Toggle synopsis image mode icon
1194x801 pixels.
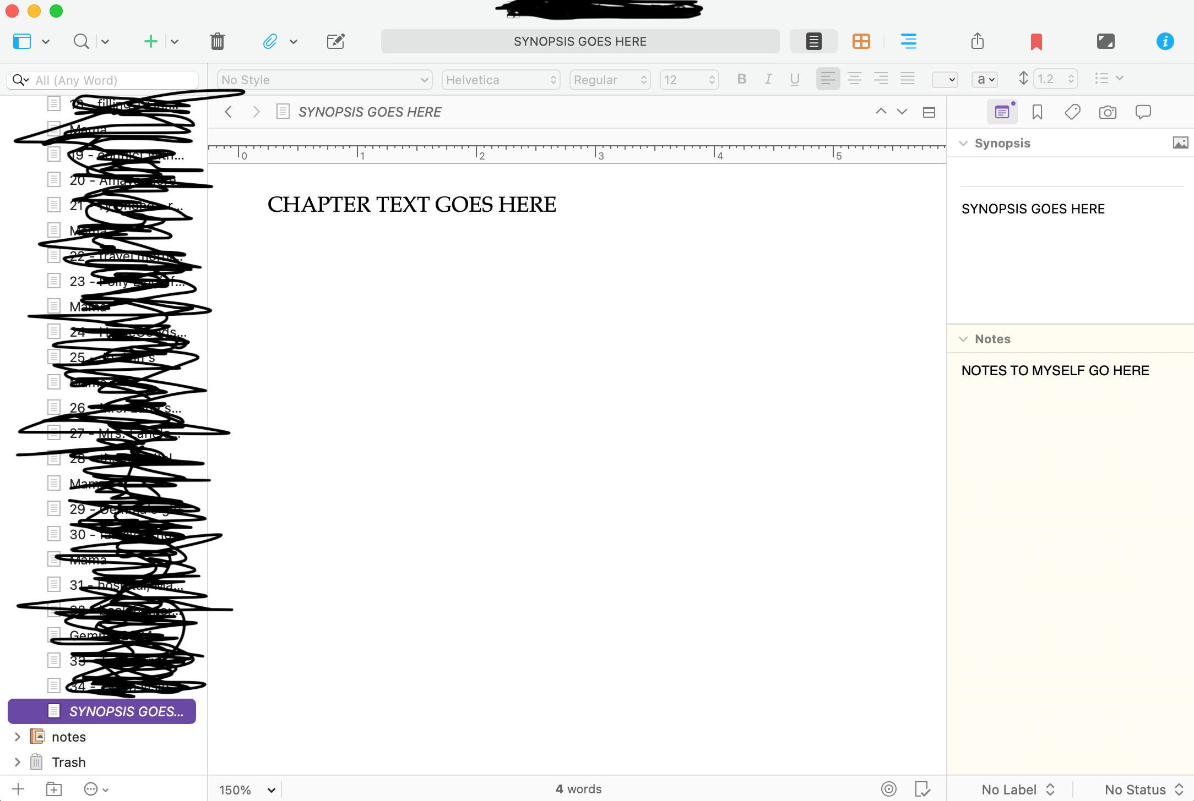1180,143
